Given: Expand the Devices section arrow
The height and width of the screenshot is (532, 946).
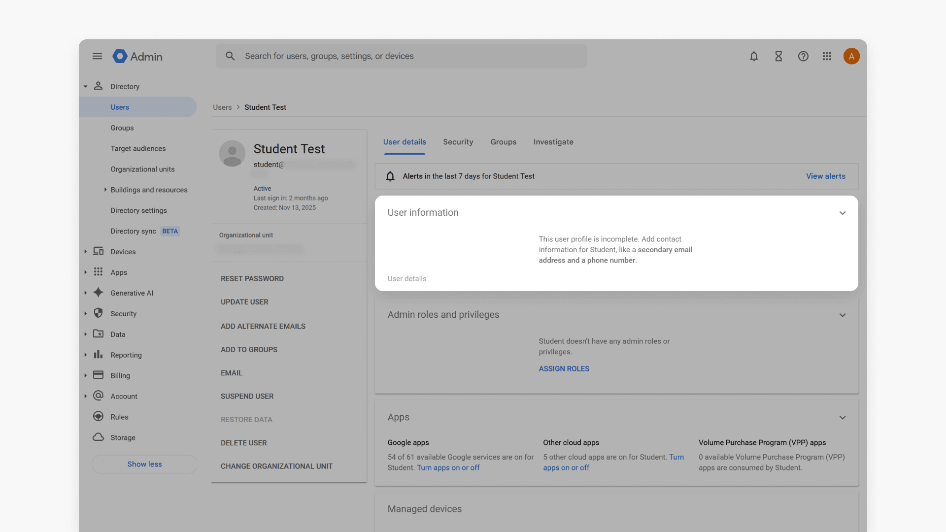Looking at the screenshot, I should click(x=85, y=252).
